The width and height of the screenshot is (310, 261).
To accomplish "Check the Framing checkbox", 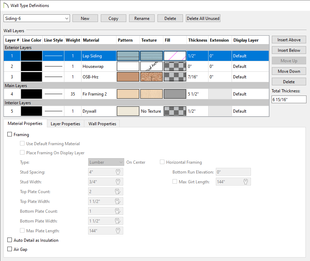I will pyautogui.click(x=9, y=134).
